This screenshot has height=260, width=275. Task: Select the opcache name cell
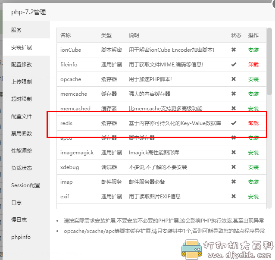click(x=71, y=79)
